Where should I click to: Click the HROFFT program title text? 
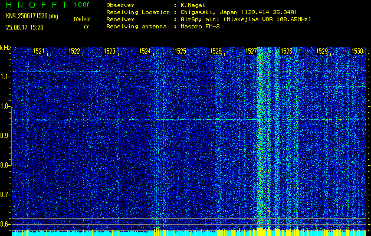point(37,5)
